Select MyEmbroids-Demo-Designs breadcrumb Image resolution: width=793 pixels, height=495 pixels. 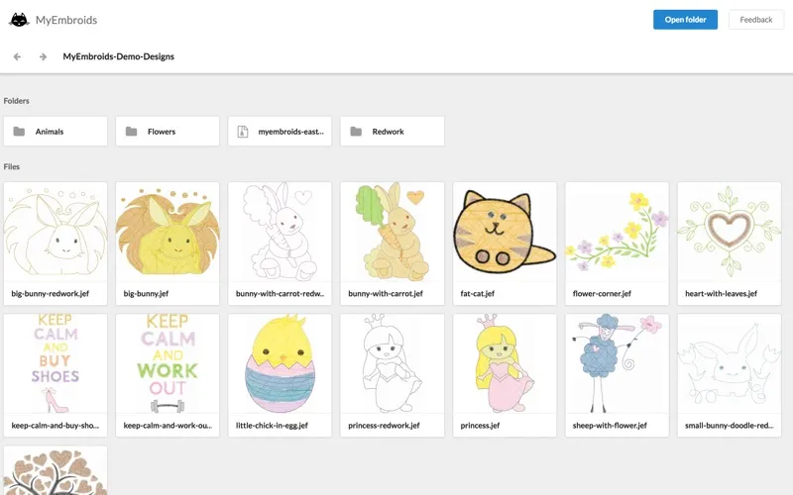pos(118,56)
